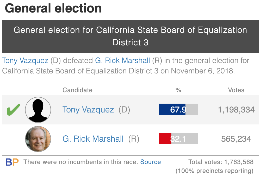The height and width of the screenshot is (176, 261).
Task: Select the 1,198,334 vote count
Action: pyautogui.click(x=236, y=110)
